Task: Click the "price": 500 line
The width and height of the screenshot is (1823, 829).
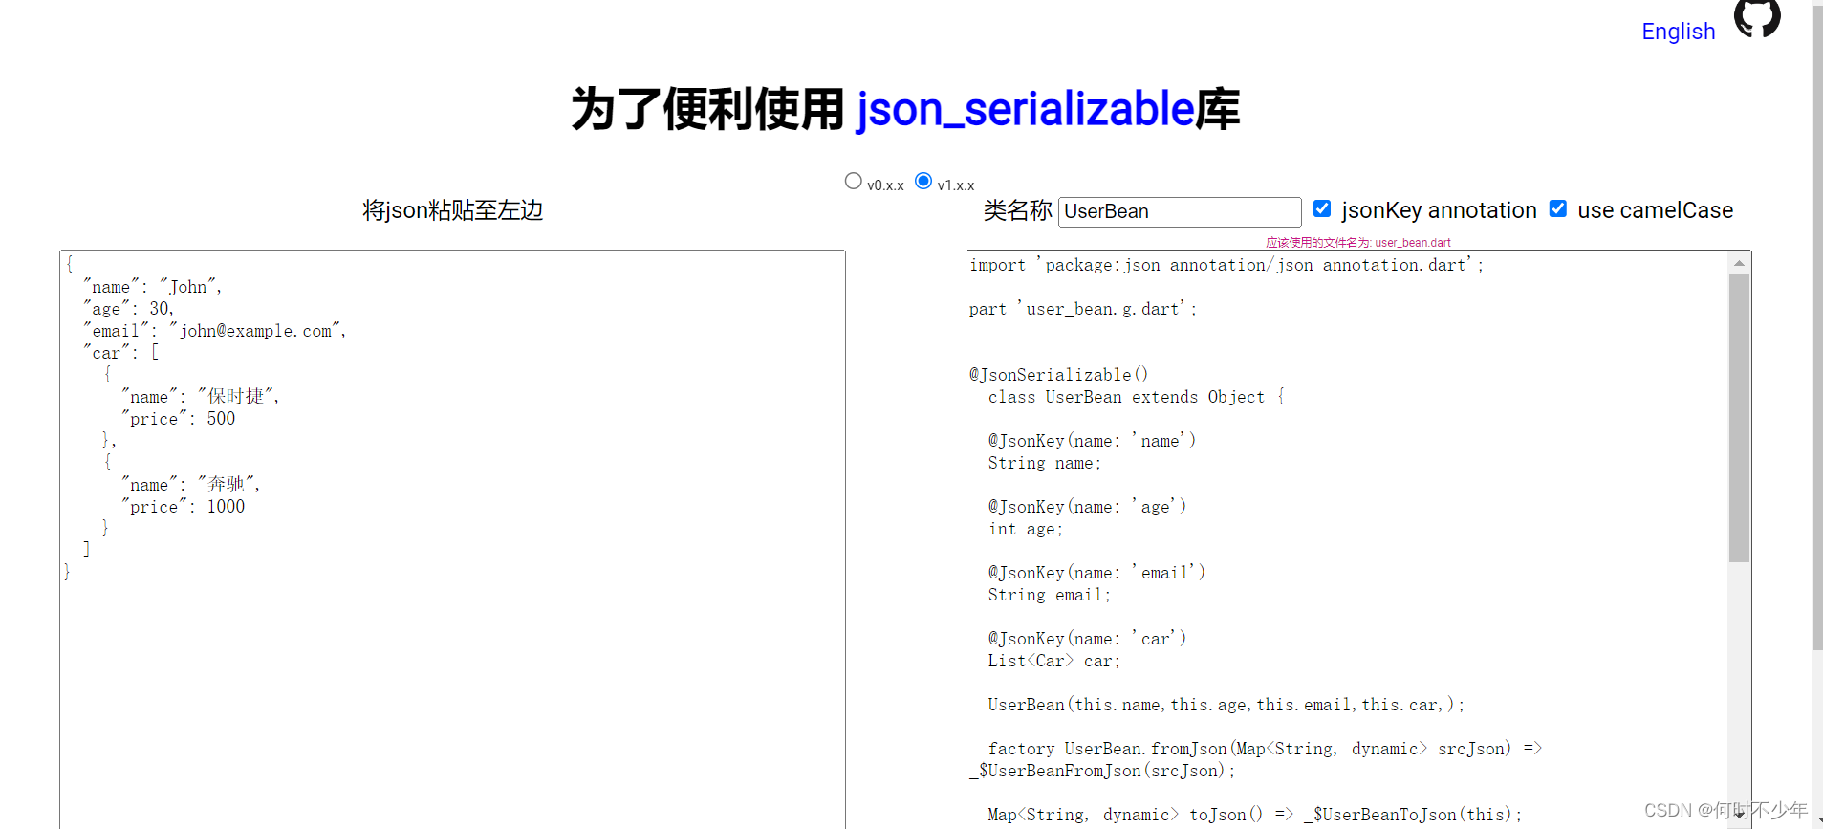Action: pyautogui.click(x=178, y=419)
